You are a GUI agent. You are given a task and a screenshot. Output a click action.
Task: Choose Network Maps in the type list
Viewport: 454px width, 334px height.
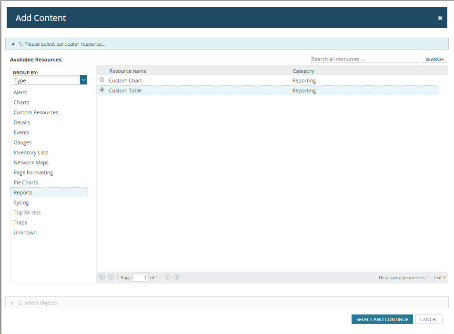pyautogui.click(x=31, y=162)
